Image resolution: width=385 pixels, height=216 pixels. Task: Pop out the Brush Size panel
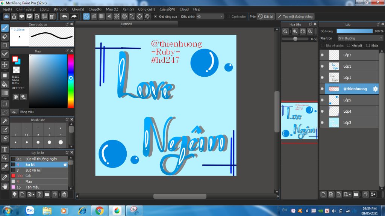coord(67,119)
